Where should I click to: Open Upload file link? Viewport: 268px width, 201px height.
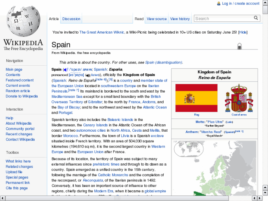14,172
